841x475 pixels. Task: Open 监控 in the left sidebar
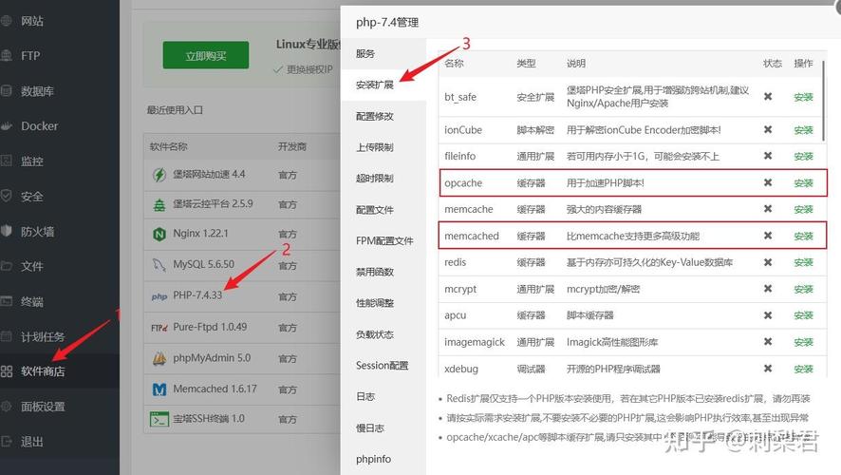point(31,161)
